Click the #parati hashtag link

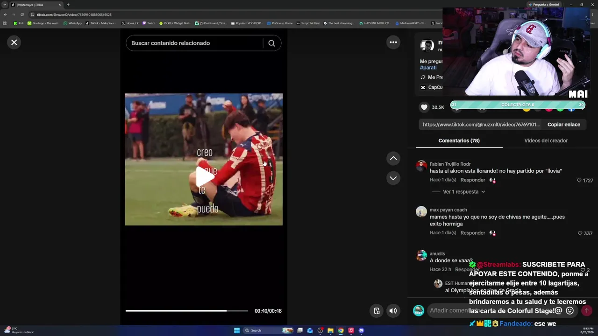428,68
